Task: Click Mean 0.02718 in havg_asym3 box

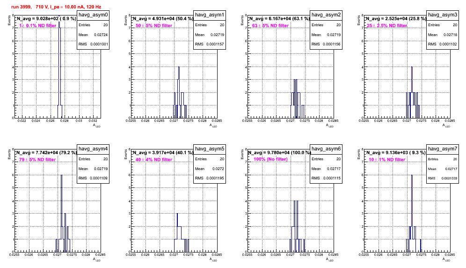Action: (443, 35)
